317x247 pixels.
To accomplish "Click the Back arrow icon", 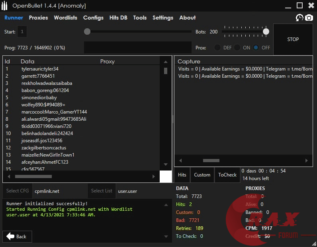I will pos(10,236).
